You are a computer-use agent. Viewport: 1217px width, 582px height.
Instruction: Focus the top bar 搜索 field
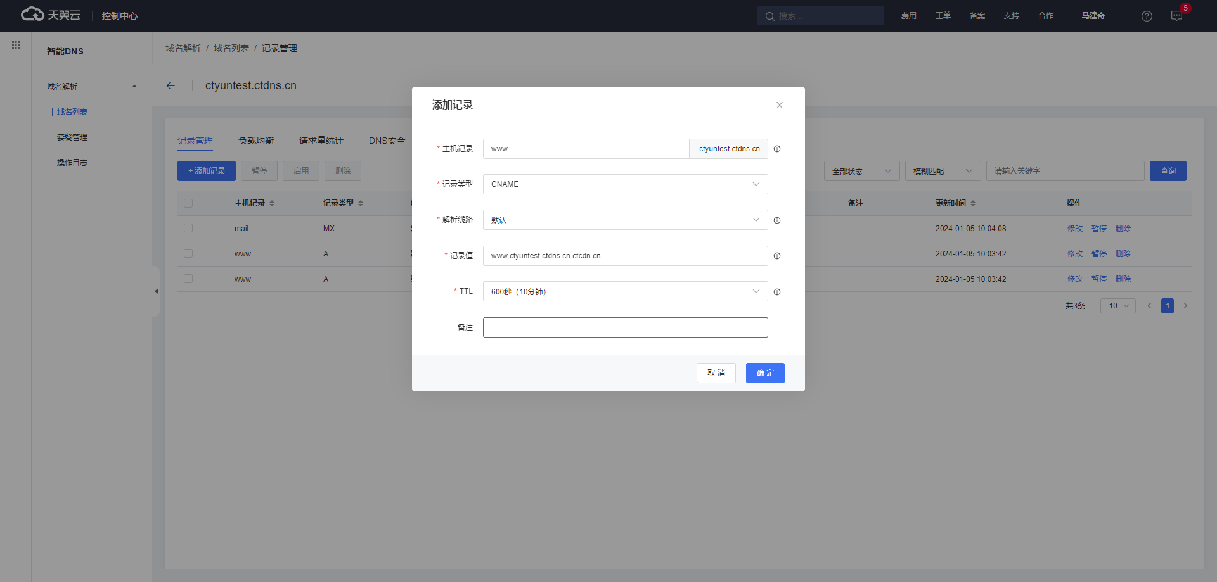point(821,16)
